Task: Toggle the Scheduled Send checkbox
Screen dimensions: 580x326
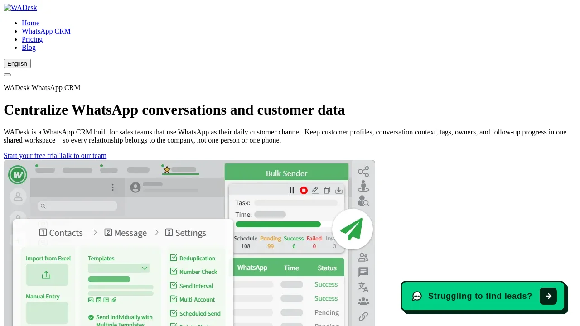Action: coord(174,313)
